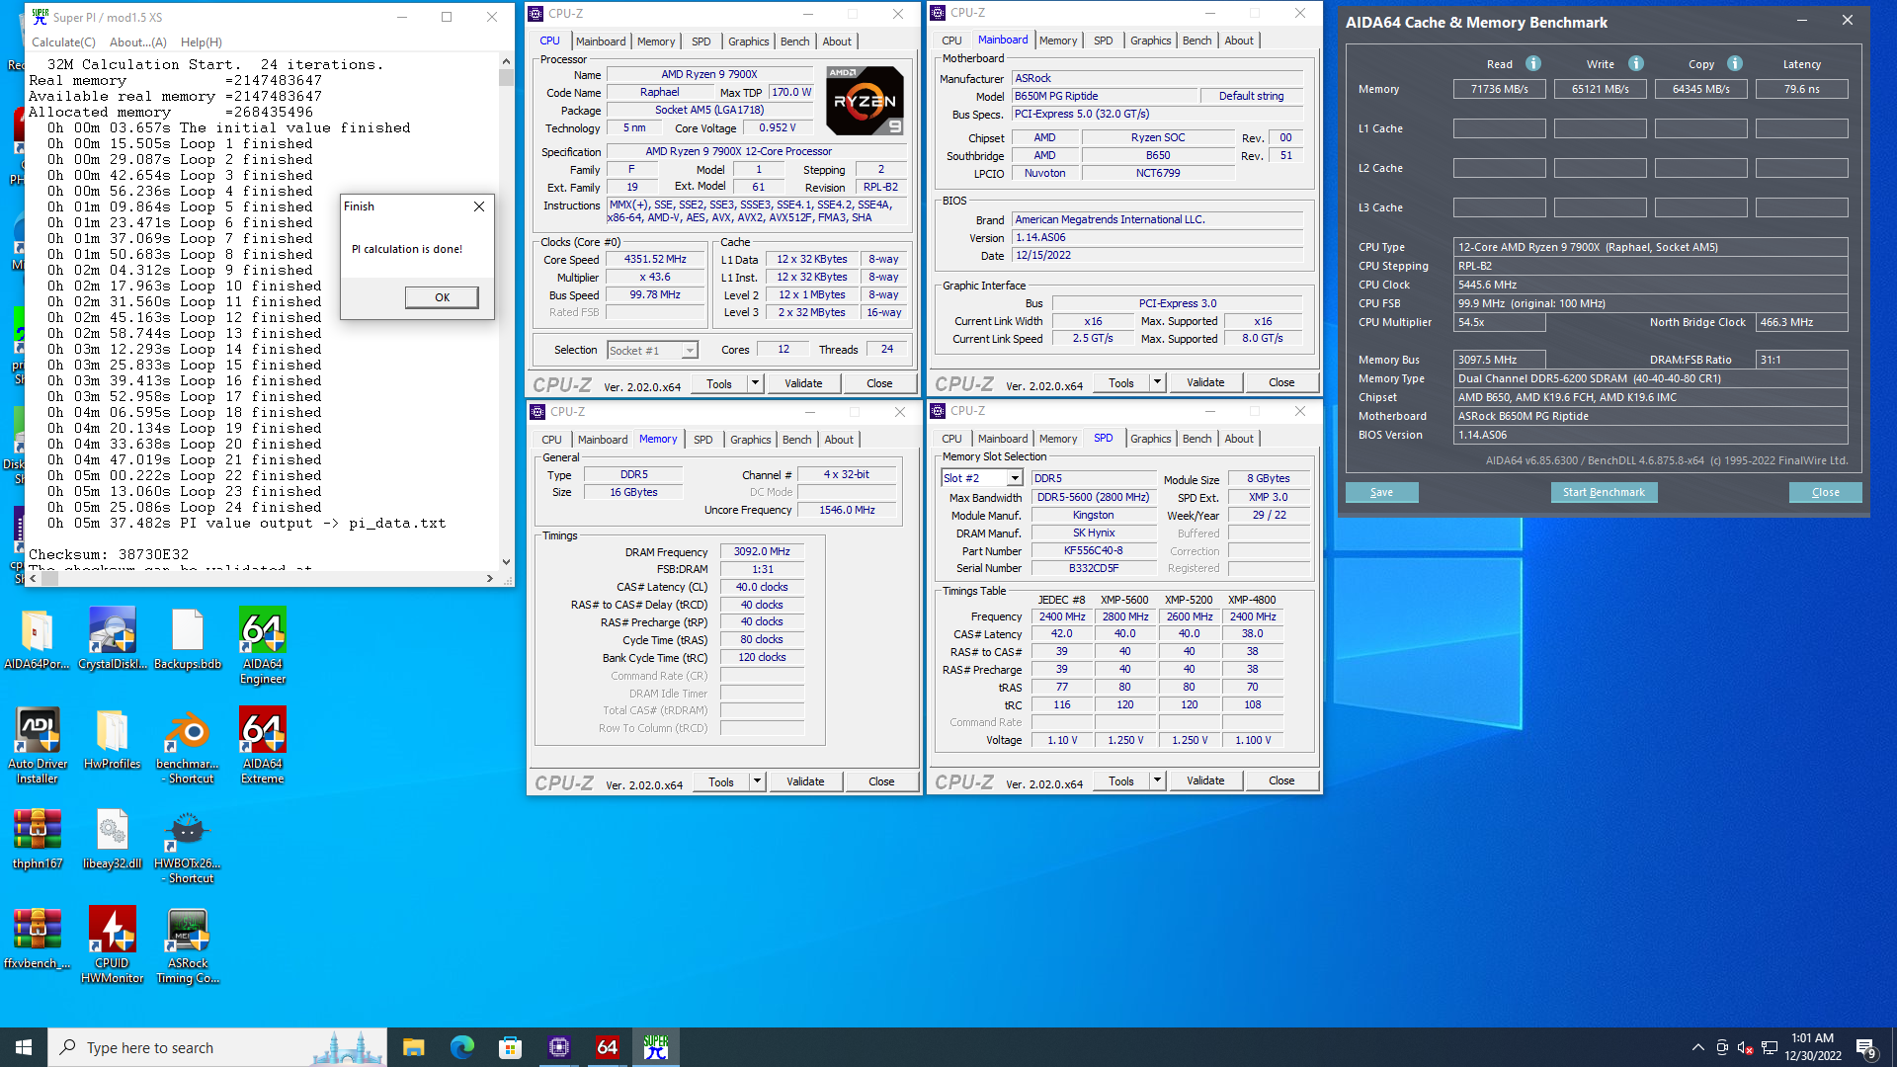1897x1067 pixels.
Task: Click Super PI vertical scrollbar down arrow
Action: [506, 562]
